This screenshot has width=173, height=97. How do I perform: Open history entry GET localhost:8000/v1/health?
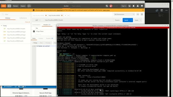(16, 29)
